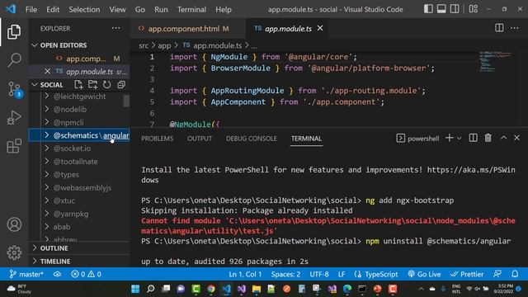Maximize the panel size chevron
528x297 pixels.
(x=503, y=138)
